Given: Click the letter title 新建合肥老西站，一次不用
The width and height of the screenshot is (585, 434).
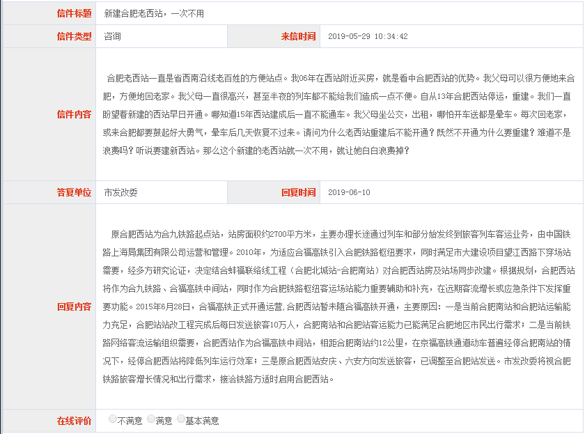Looking at the screenshot, I should click(x=154, y=14).
